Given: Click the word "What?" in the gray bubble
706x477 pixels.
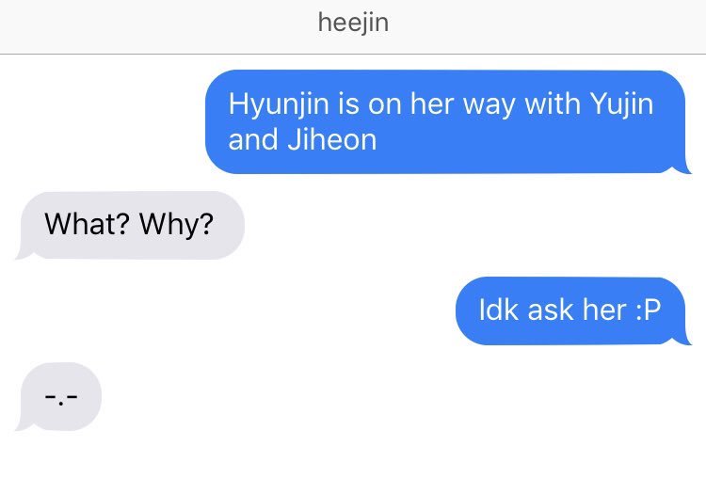Looking at the screenshot, I should pos(87,224).
